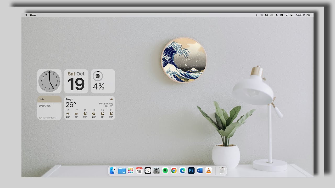Open the Finder menu in menu bar
Image resolution: width=335 pixels, height=188 pixels.
tap(33, 15)
